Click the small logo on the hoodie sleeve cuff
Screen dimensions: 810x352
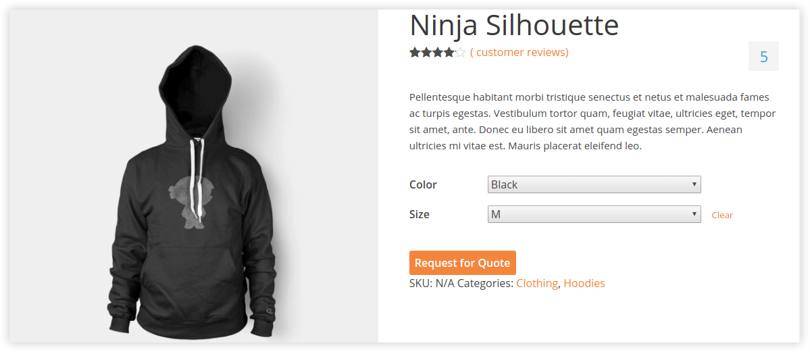coord(270,311)
